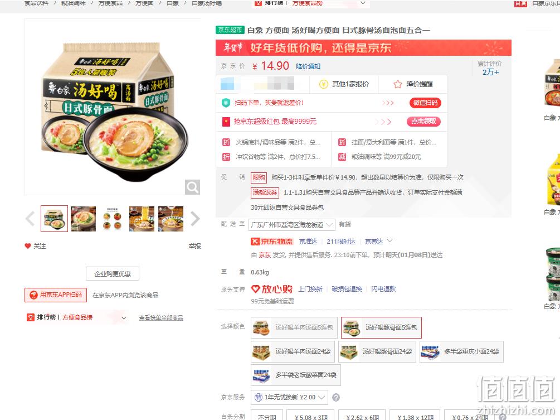Open the 粮油调味 breadcrumb category

click(73, 3)
